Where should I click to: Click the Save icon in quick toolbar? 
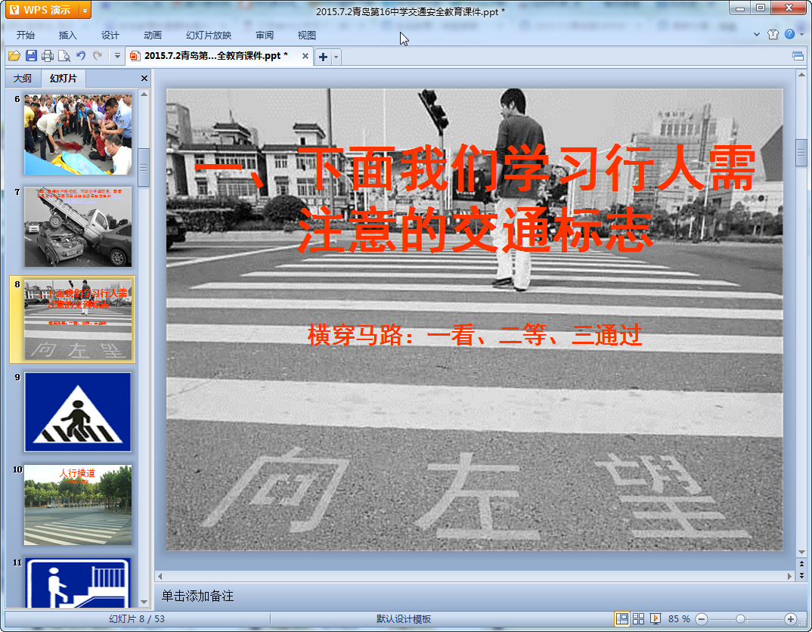[x=31, y=56]
